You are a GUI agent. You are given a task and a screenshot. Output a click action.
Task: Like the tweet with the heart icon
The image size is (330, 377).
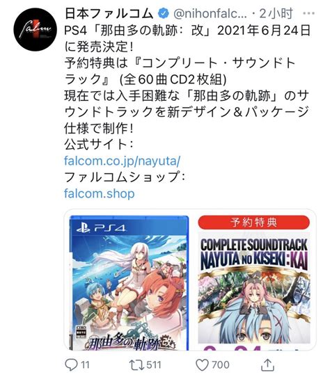(x=202, y=365)
